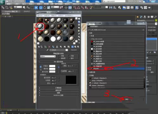Switch to the Utilities command panel tab

pyautogui.click(x=155, y=17)
